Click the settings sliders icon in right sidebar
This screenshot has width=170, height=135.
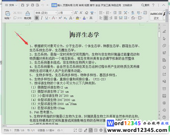(164, 53)
